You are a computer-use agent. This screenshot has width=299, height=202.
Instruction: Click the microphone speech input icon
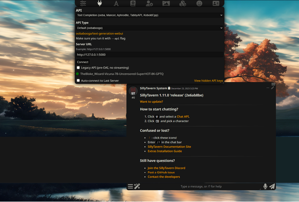265,187
